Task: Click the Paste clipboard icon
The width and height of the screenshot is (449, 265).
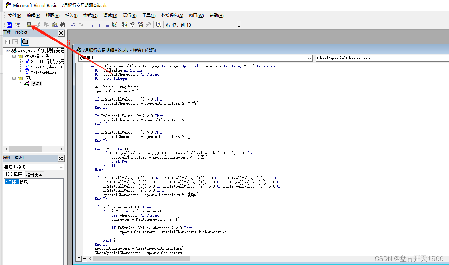Action: [55, 25]
